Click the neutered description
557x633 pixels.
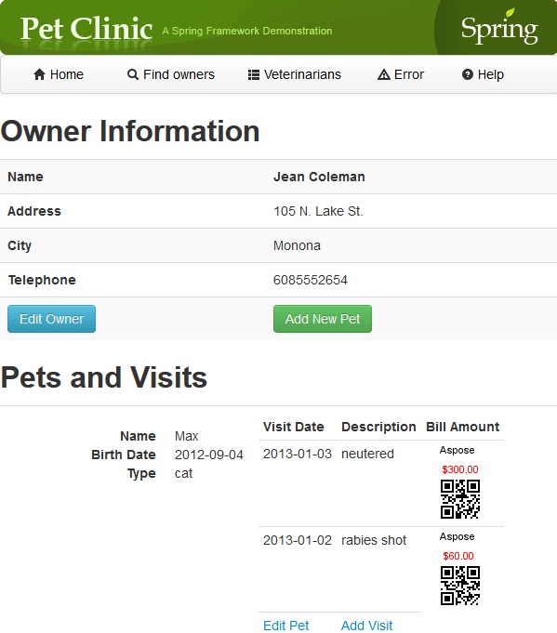coord(367,454)
